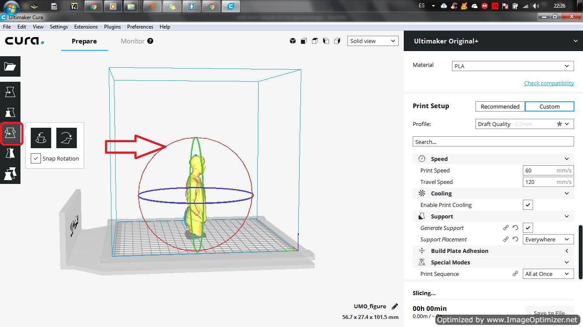583x327 pixels.
Task: Open the file folder tool
Action: click(10, 66)
